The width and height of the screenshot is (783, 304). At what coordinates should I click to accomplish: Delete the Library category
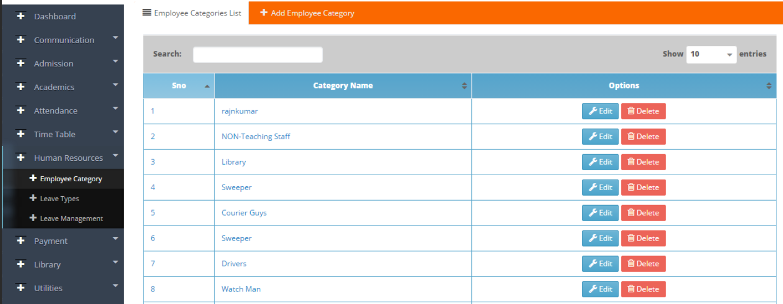pos(643,162)
